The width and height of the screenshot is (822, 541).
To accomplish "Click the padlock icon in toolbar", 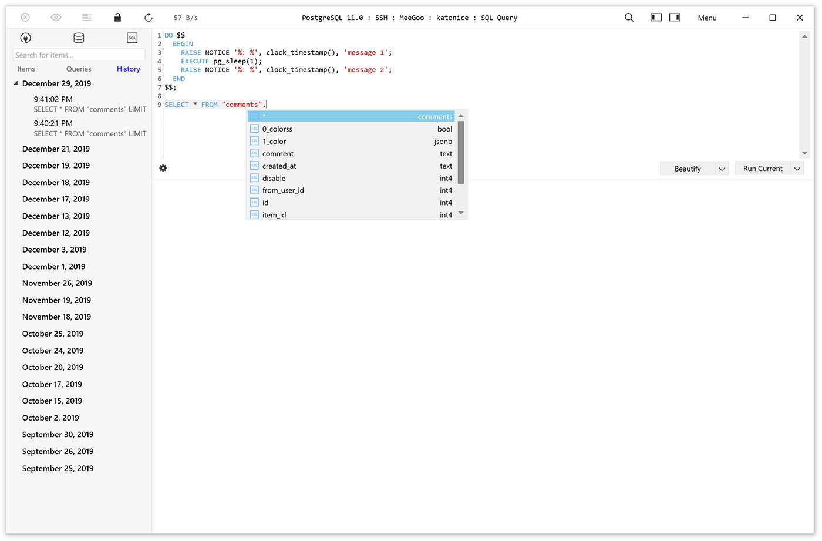I will click(117, 18).
